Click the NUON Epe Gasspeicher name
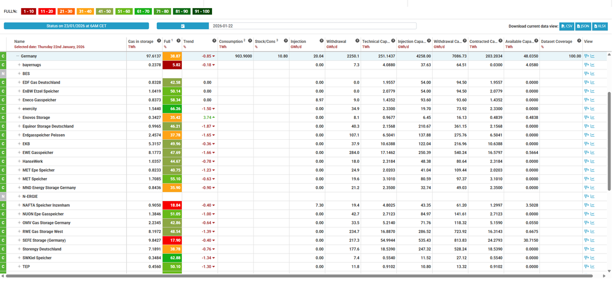The height and width of the screenshot is (281, 613). coord(43,214)
